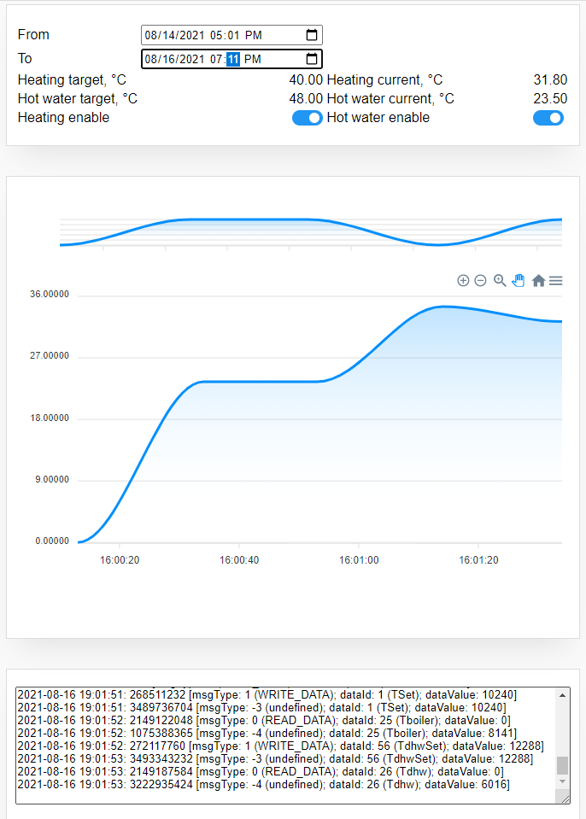Activate the hand panning tool
Image resolution: width=586 pixels, height=819 pixels.
click(519, 280)
